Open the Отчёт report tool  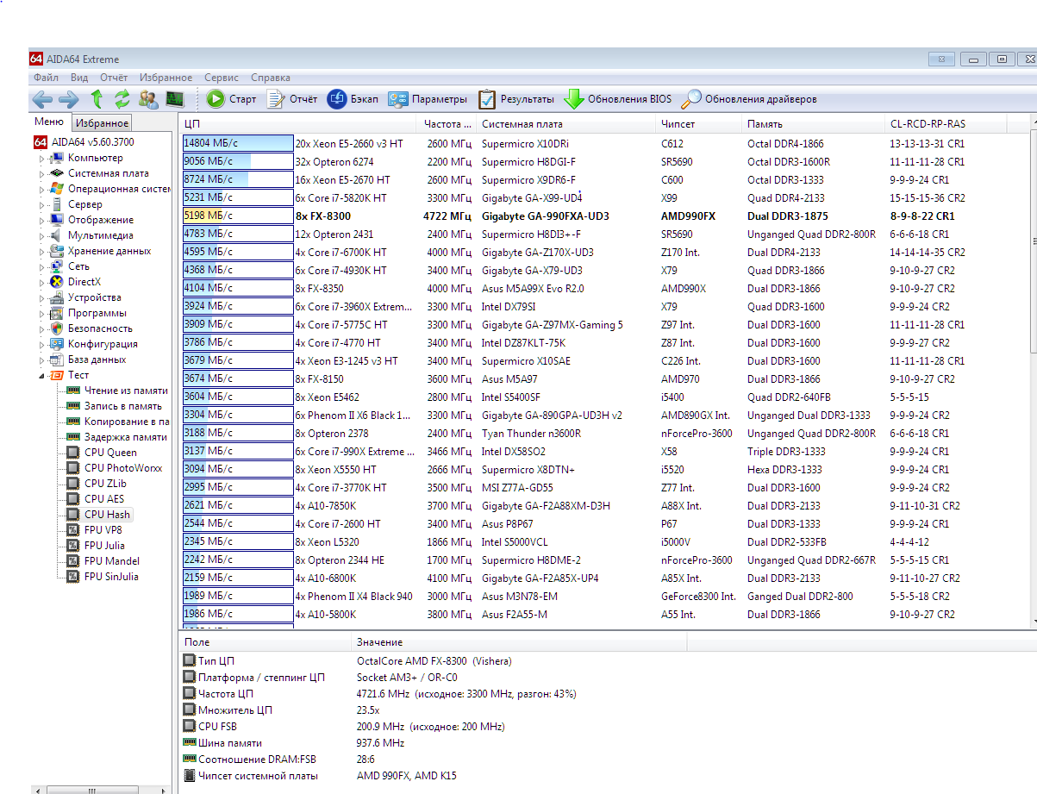[x=291, y=99]
